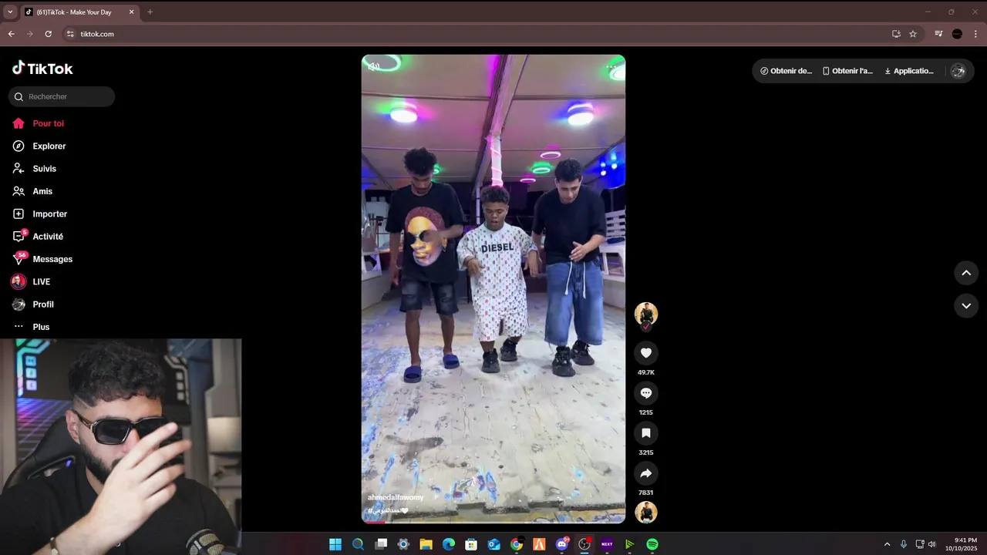Viewport: 987px width, 555px height.
Task: Reload the TikTok page
Action: (49, 34)
